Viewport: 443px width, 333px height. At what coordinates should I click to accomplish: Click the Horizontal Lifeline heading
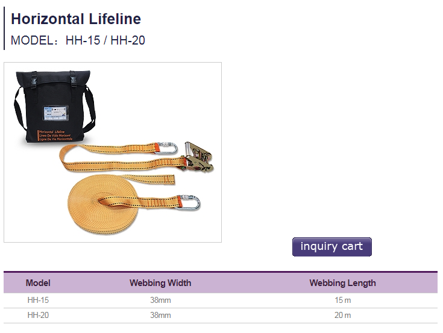click(x=76, y=19)
